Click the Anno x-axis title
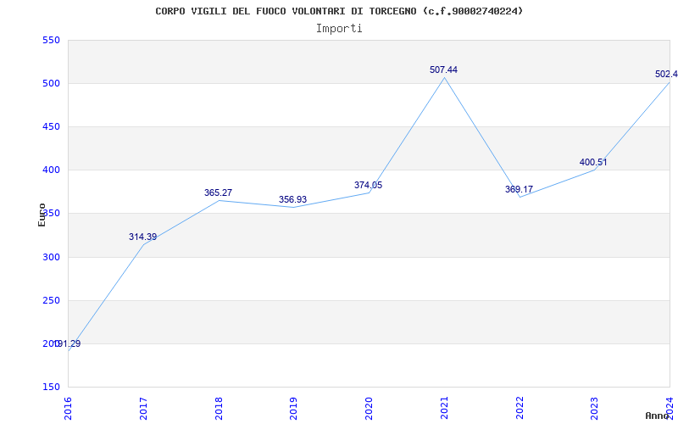 coord(657,416)
